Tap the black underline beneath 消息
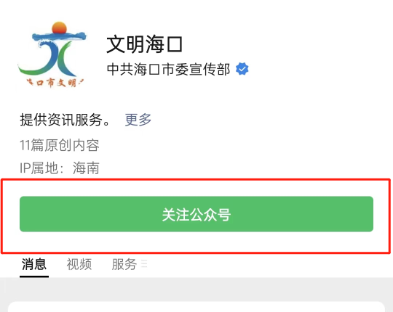This screenshot has width=393, height=312. pos(34,276)
